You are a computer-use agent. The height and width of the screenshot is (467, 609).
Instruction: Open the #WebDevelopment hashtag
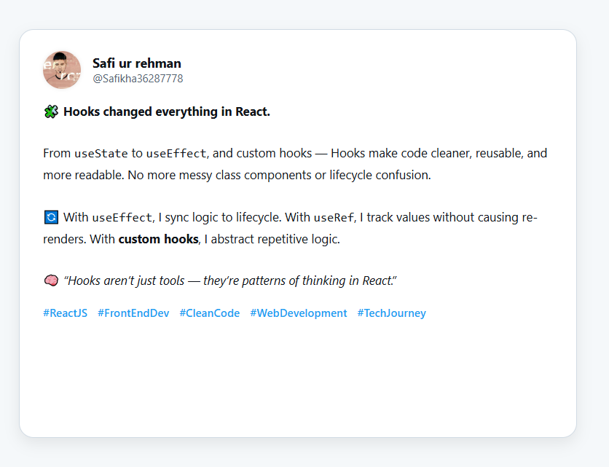[299, 313]
